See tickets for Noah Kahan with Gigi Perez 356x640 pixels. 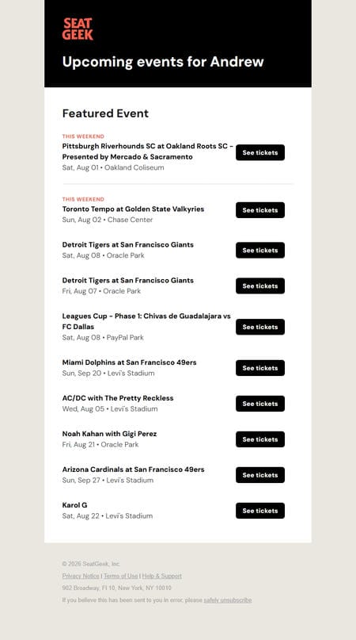point(259,439)
